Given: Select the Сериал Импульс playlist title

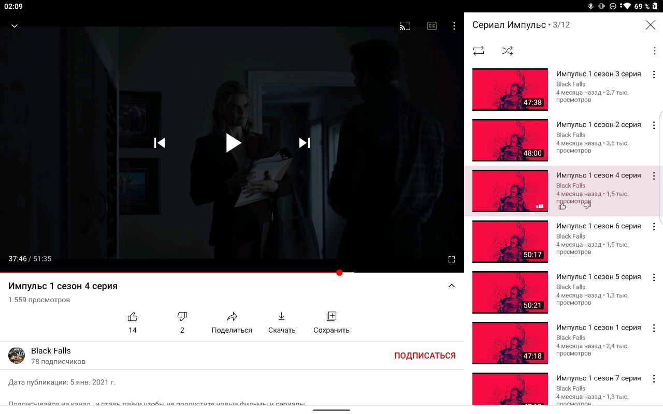Looking at the screenshot, I should tap(509, 25).
